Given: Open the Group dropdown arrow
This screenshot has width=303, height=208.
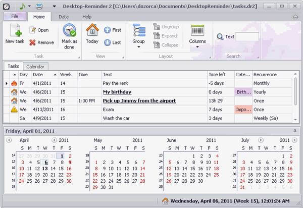Looking at the screenshot, I should click(x=139, y=47).
